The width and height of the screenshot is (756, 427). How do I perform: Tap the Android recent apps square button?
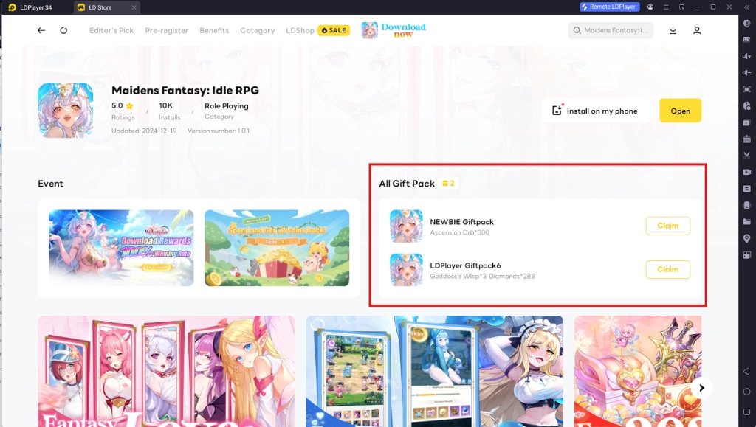(747, 412)
